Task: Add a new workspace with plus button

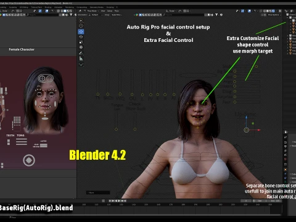Action: coord(117,7)
